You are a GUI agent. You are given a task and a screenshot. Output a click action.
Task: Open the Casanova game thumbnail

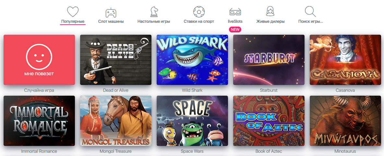pyautogui.click(x=345, y=60)
